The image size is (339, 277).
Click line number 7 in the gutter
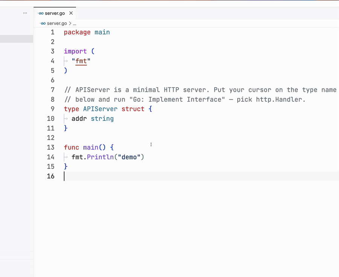pos(52,90)
